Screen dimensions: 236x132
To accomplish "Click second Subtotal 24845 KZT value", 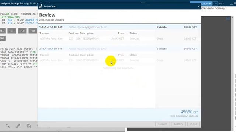I will pyautogui.click(x=190, y=49).
